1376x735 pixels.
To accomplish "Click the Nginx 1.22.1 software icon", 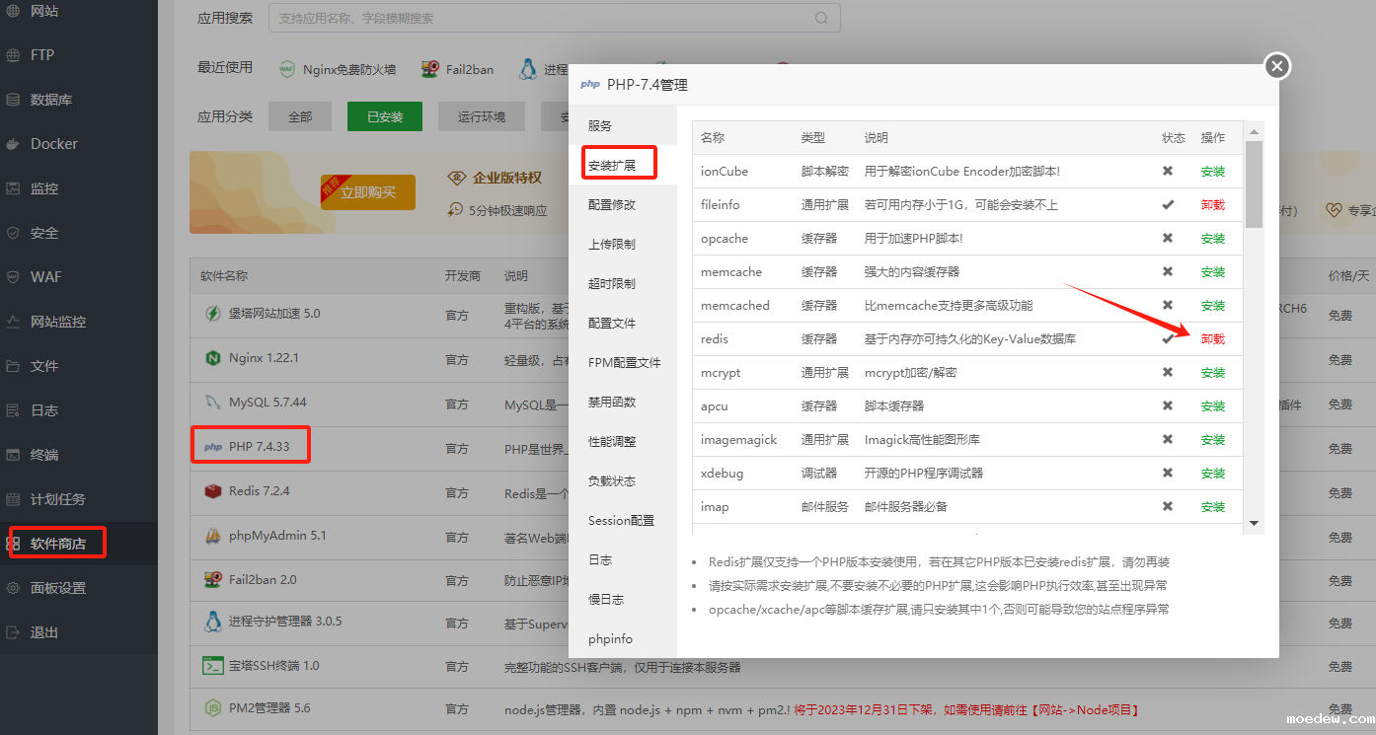I will coord(212,358).
